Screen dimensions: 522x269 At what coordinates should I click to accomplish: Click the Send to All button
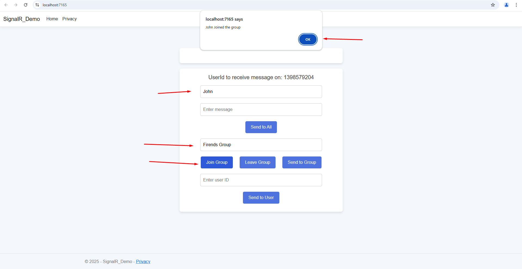point(261,127)
